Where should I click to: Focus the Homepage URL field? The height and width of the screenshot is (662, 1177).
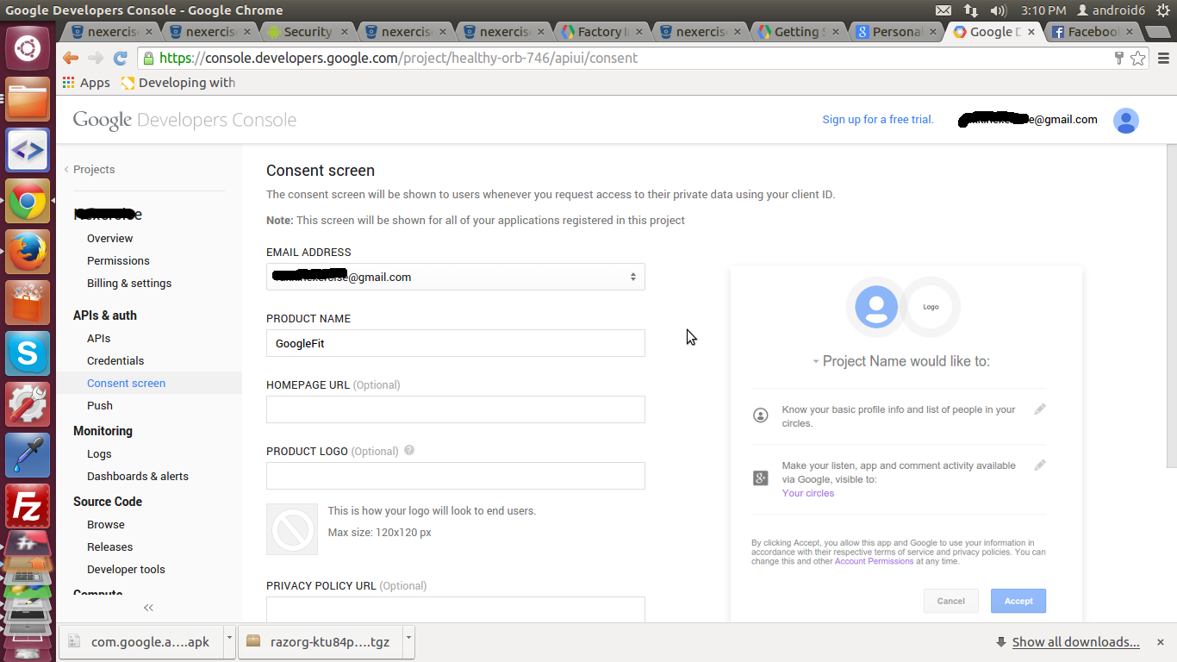[456, 409]
